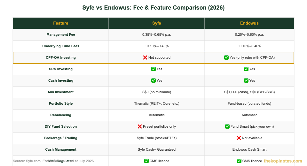The width and height of the screenshot is (307, 166).
Task: Click Syfe fee 0.35%–0.65% p.a.
Action: [x=157, y=34]
